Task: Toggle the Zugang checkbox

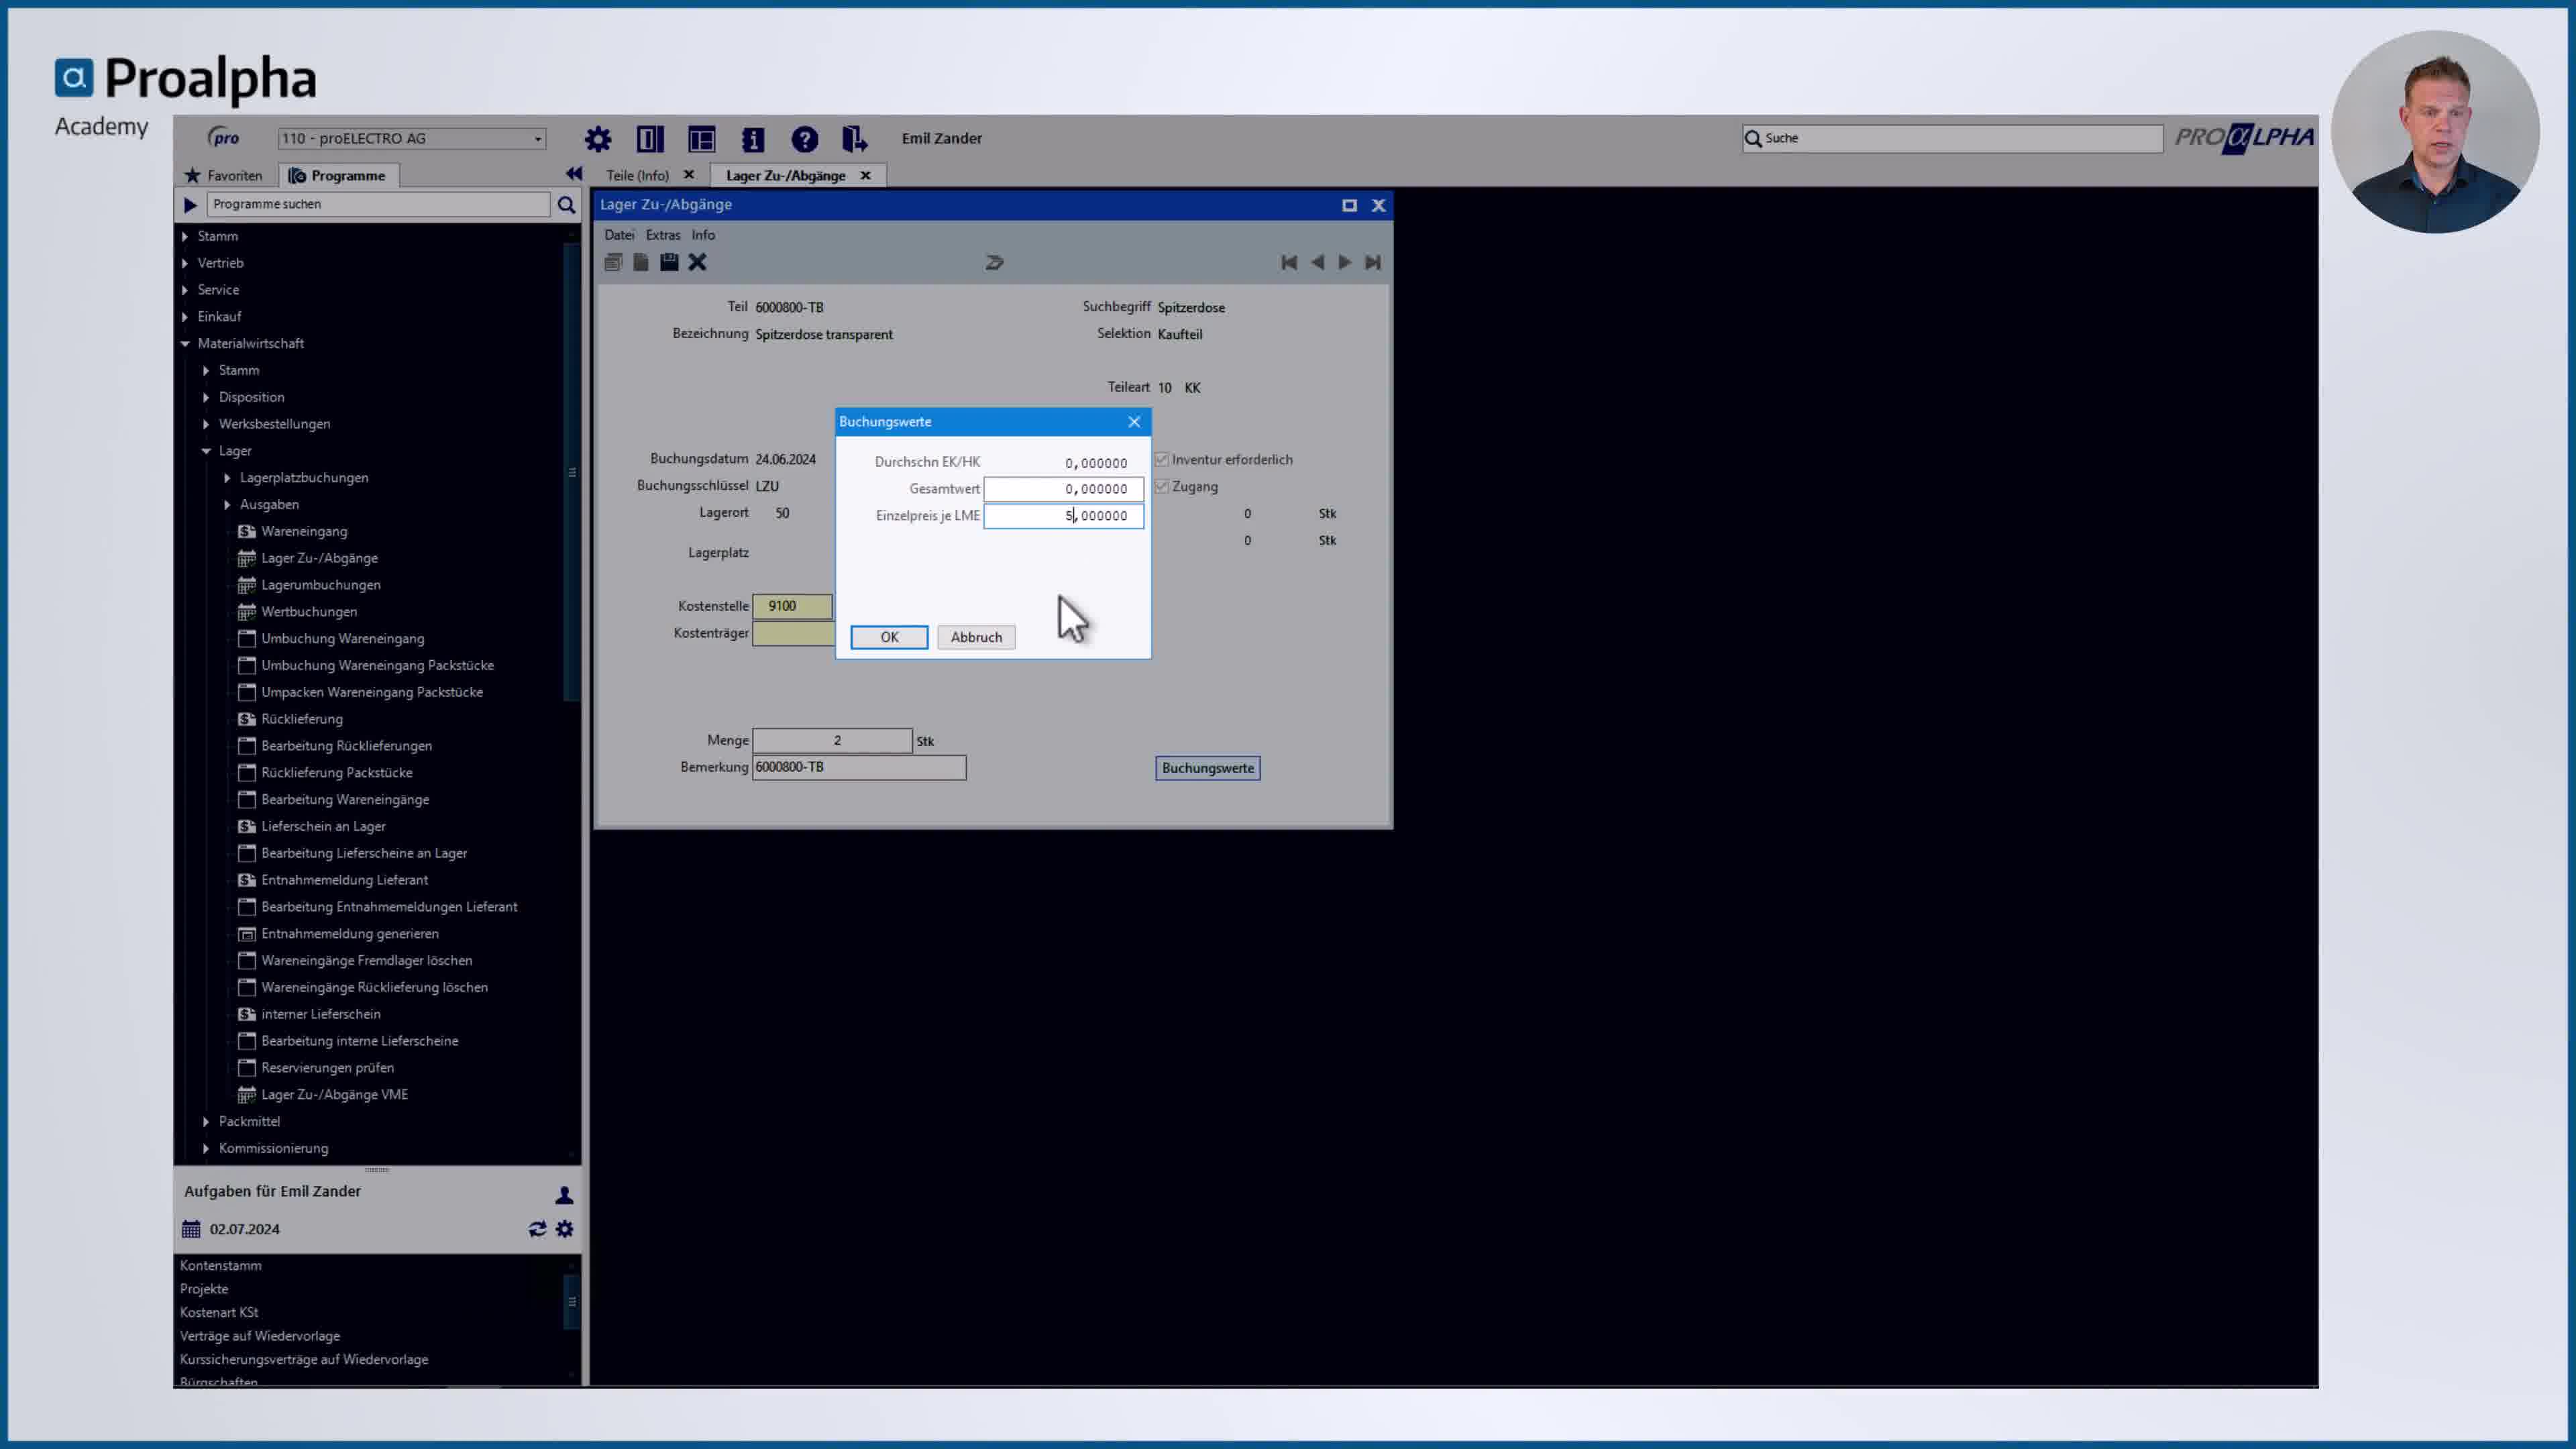Action: point(1161,487)
